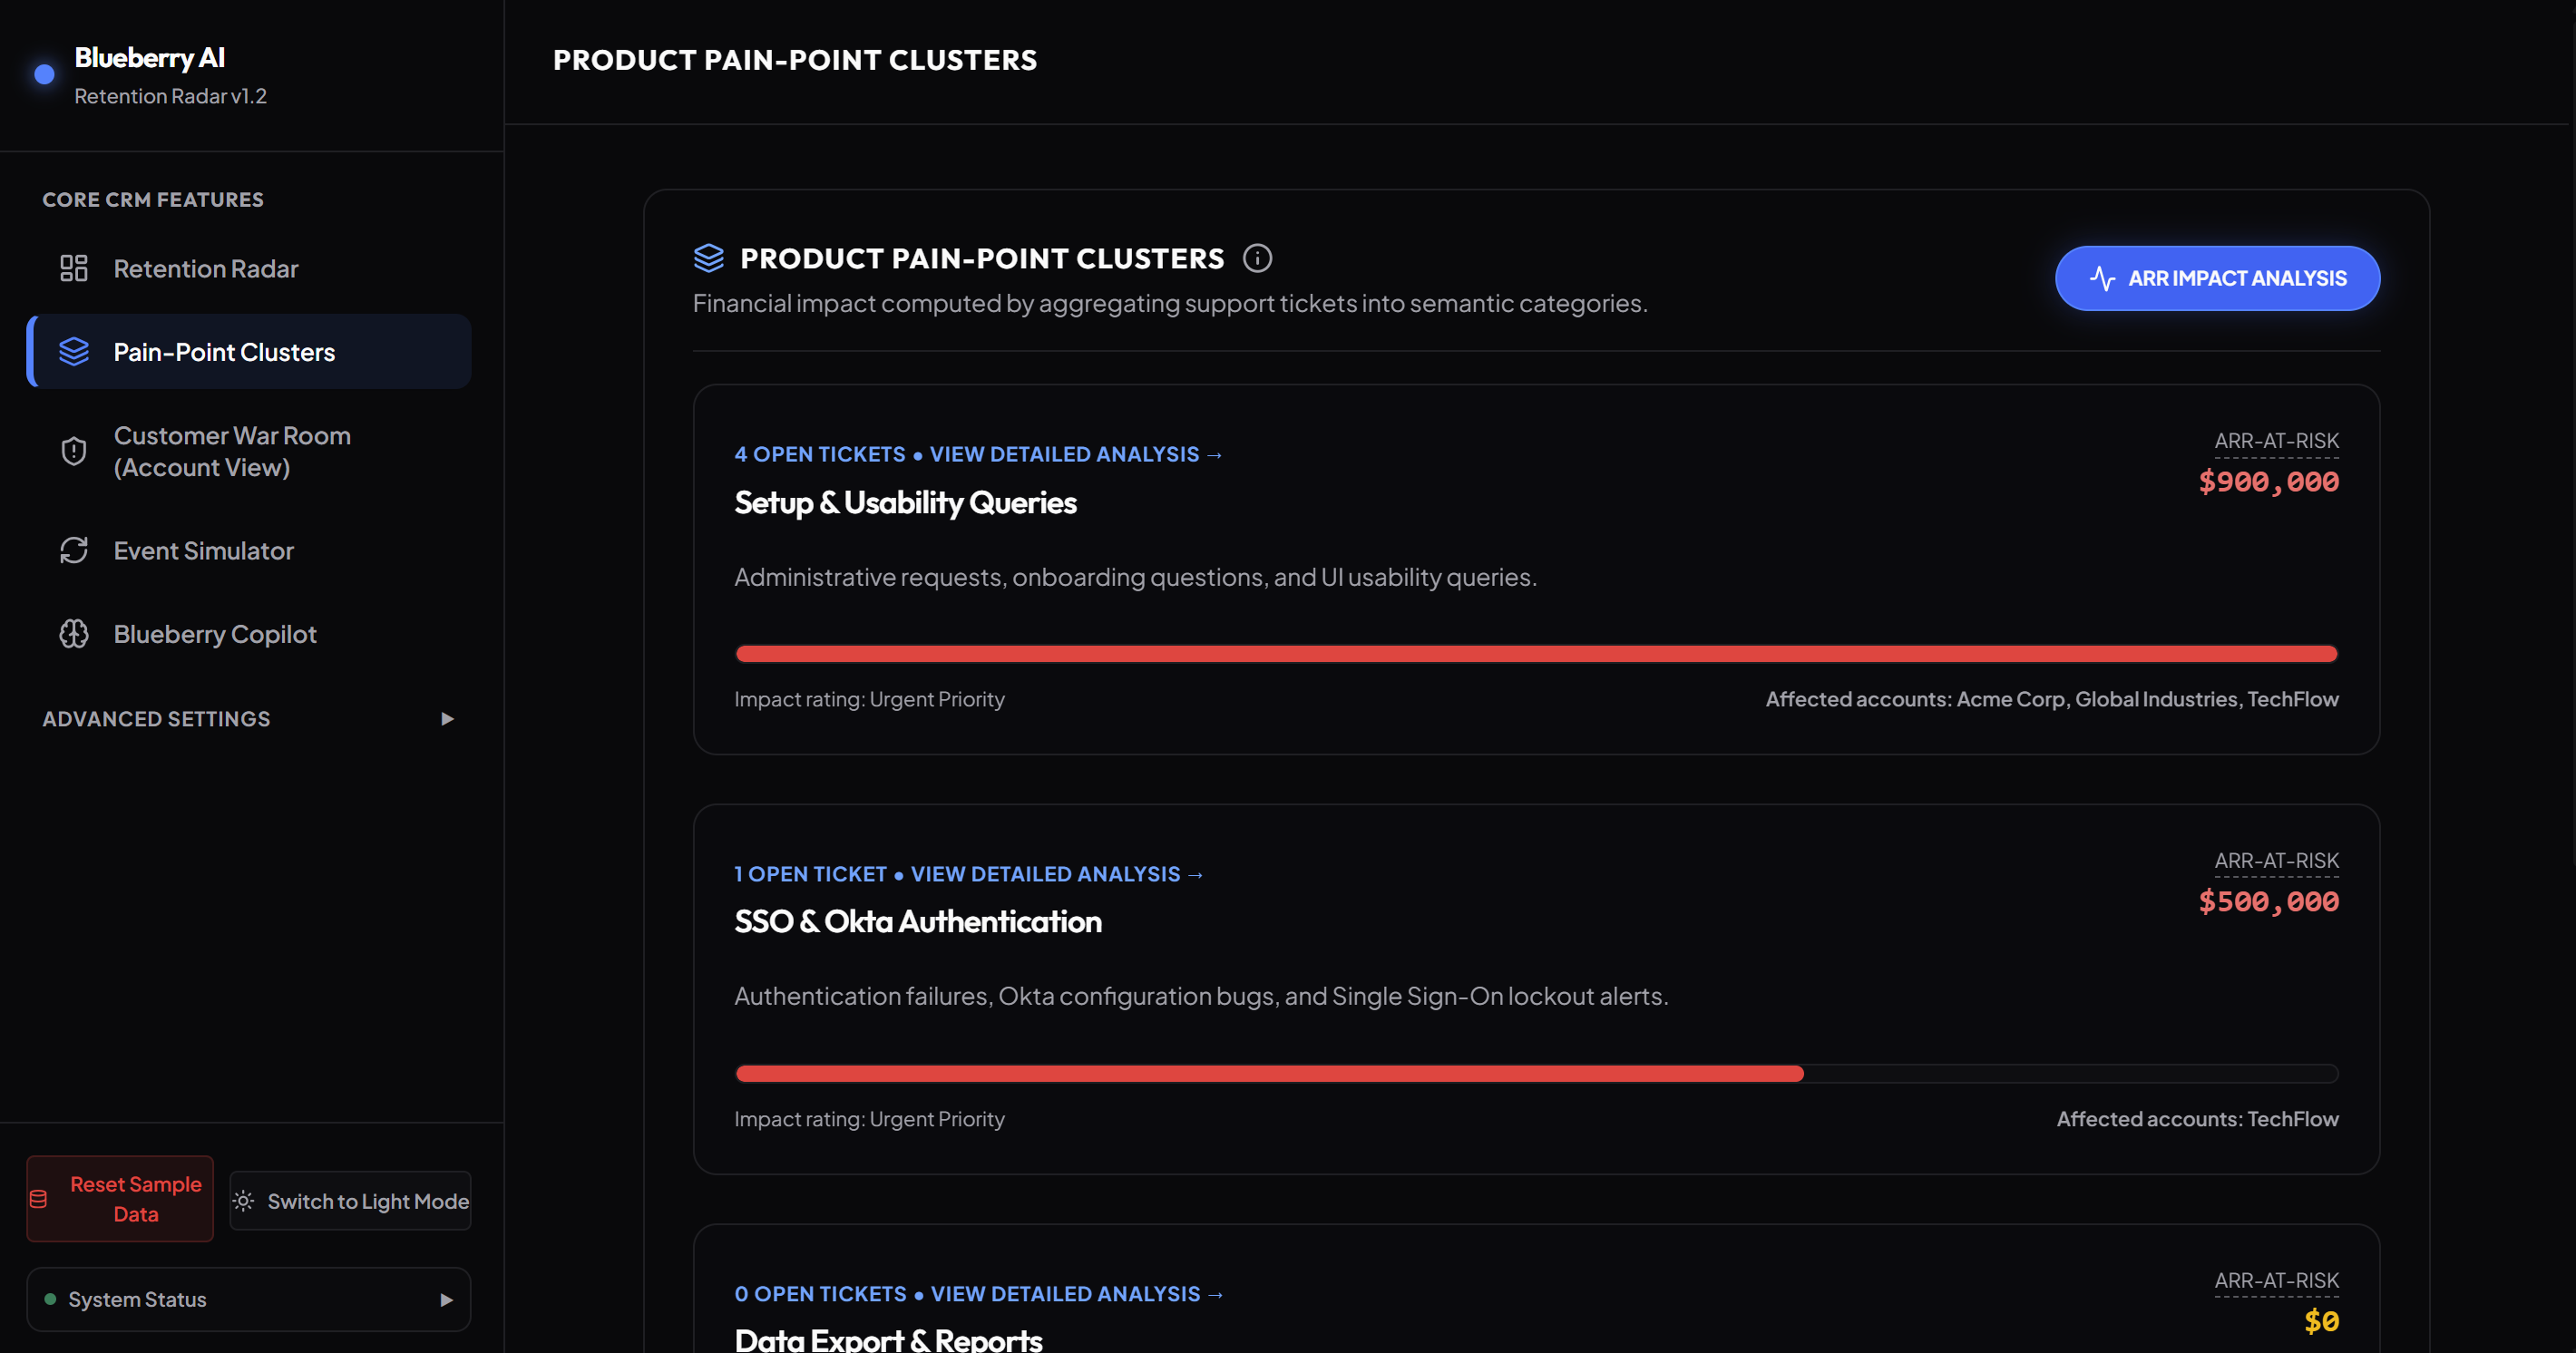Click the Customer War Room shield icon
The height and width of the screenshot is (1353, 2576).
point(74,451)
